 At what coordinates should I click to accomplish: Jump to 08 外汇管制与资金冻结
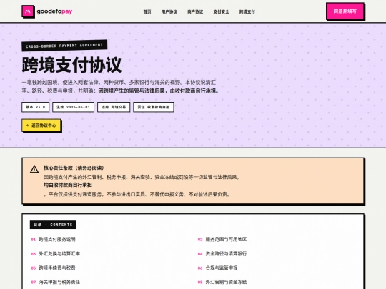coord(222,282)
